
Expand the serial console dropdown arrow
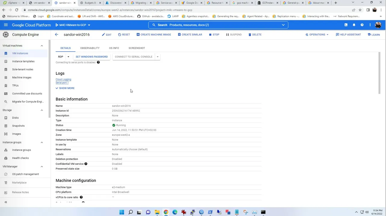[x=157, y=57]
